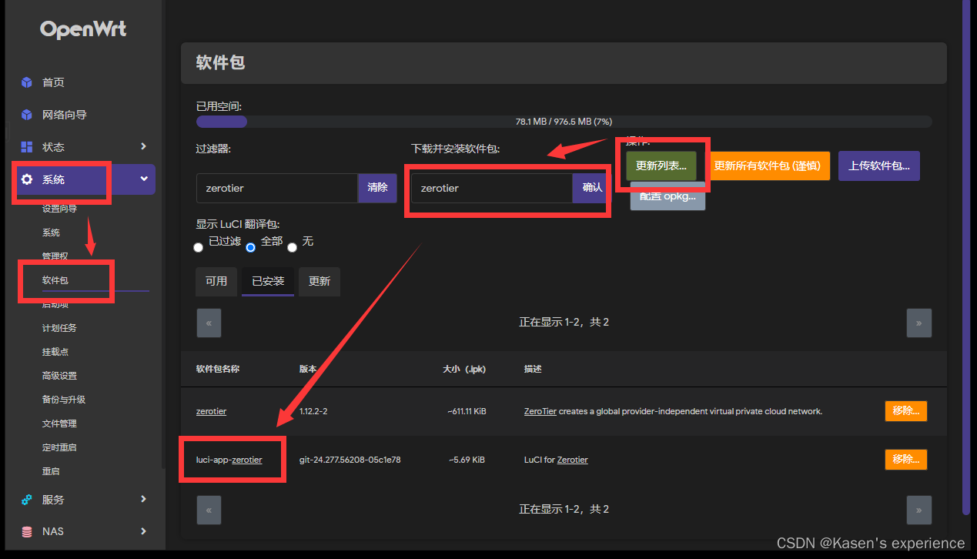Open 管理权 submenu item

tap(55, 256)
